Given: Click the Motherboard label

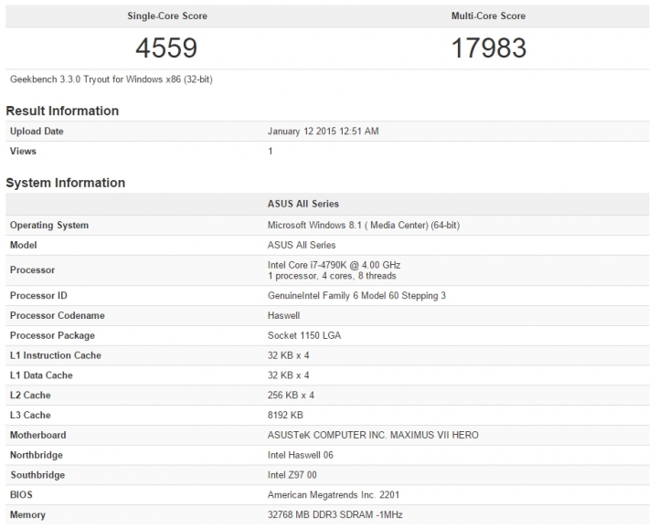Looking at the screenshot, I should pyautogui.click(x=37, y=435).
